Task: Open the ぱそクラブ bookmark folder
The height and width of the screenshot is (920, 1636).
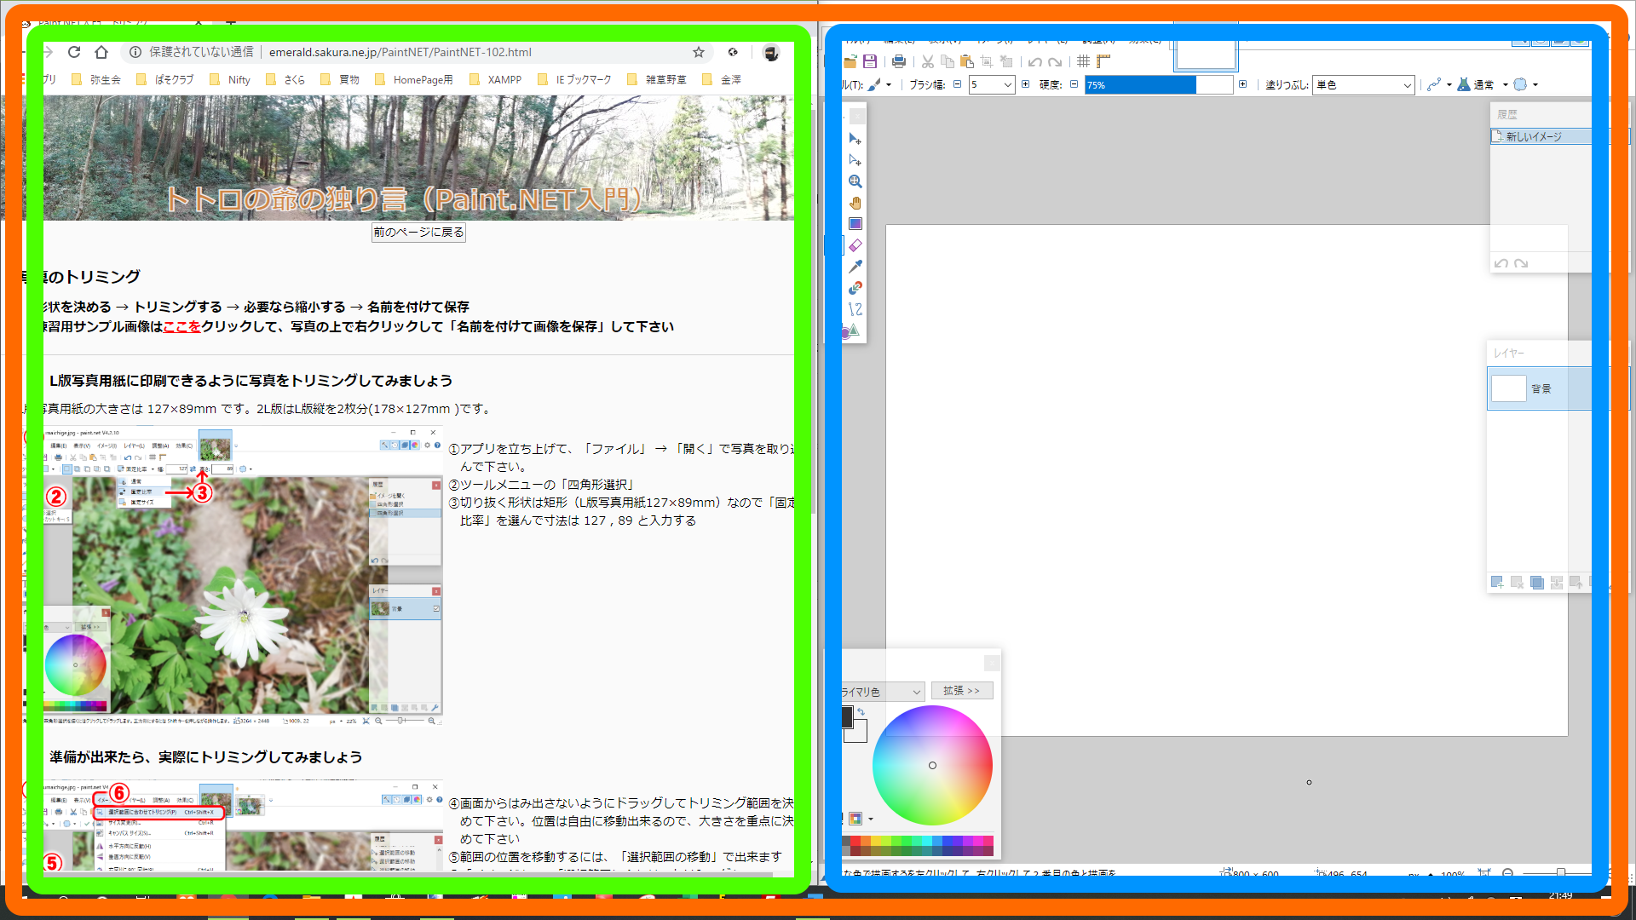Action: pyautogui.click(x=165, y=79)
